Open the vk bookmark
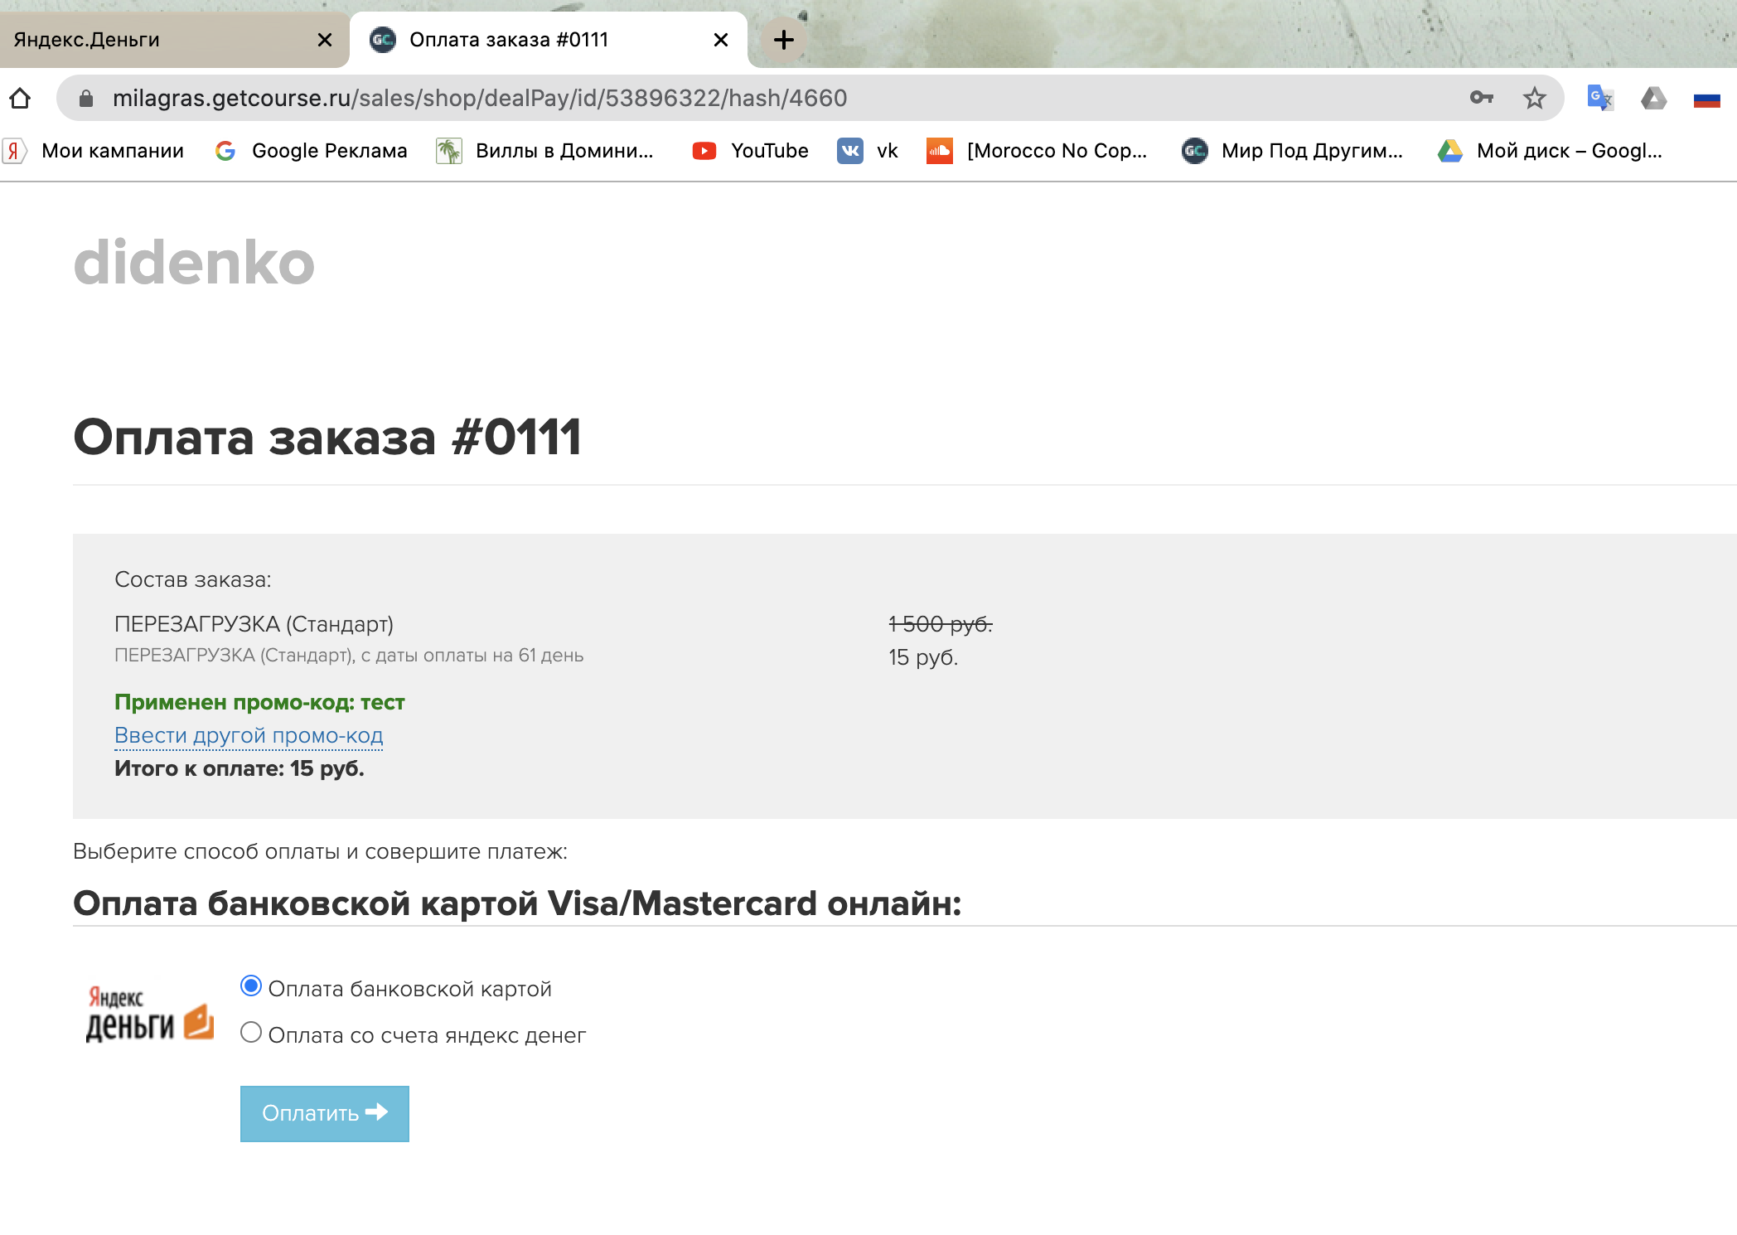Image resolution: width=1737 pixels, height=1235 pixels. (x=868, y=151)
